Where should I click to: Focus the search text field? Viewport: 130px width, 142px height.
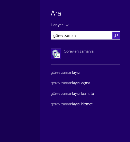(81, 35)
